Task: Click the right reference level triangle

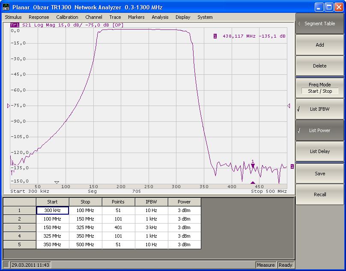Action: [x=289, y=106]
